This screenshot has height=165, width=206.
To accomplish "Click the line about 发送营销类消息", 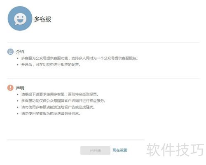I will click(51, 114).
